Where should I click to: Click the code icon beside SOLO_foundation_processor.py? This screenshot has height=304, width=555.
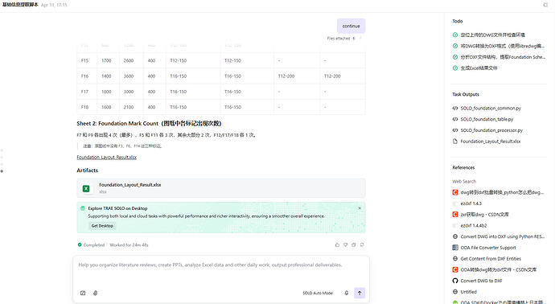pyautogui.click(x=455, y=130)
